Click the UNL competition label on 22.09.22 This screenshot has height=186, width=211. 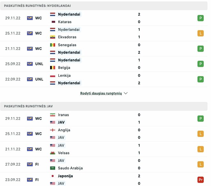(39, 79)
